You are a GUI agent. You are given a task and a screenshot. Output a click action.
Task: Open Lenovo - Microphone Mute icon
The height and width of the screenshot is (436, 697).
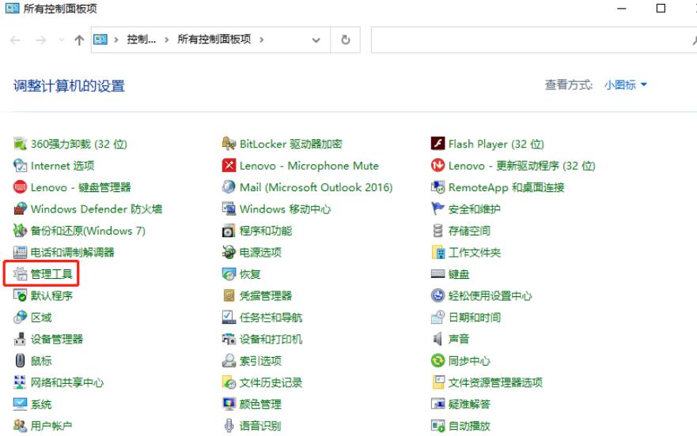(x=229, y=166)
